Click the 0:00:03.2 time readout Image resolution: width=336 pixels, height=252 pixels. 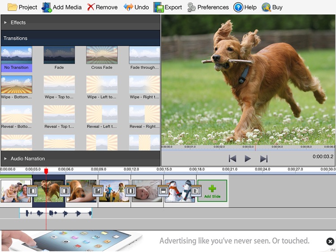323,157
